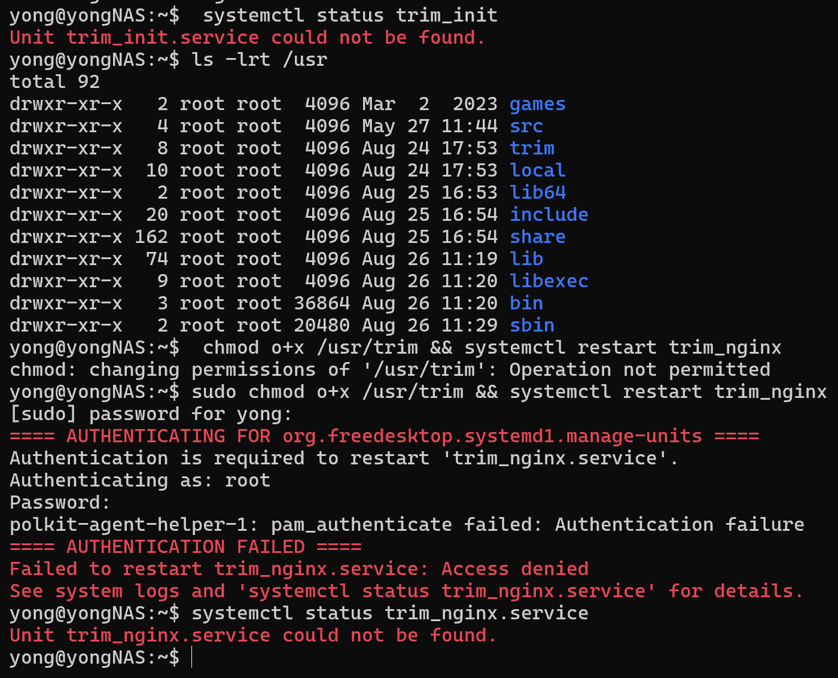This screenshot has width=838, height=678.
Task: Click the 'ls -lrt /usr' command text
Action: 259,60
